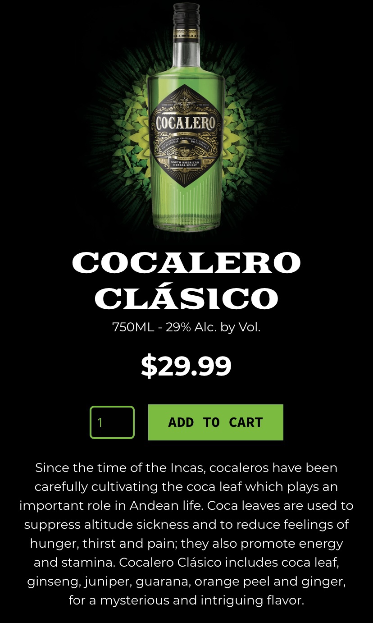This screenshot has height=623, width=373.
Task: Click the line starting 'Since the time'
Action: (x=186, y=468)
